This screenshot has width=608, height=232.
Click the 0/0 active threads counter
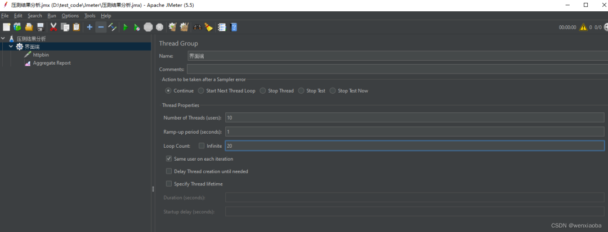[x=598, y=28]
